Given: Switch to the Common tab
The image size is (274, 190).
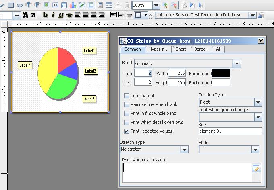Looking at the screenshot, I should 133,49.
